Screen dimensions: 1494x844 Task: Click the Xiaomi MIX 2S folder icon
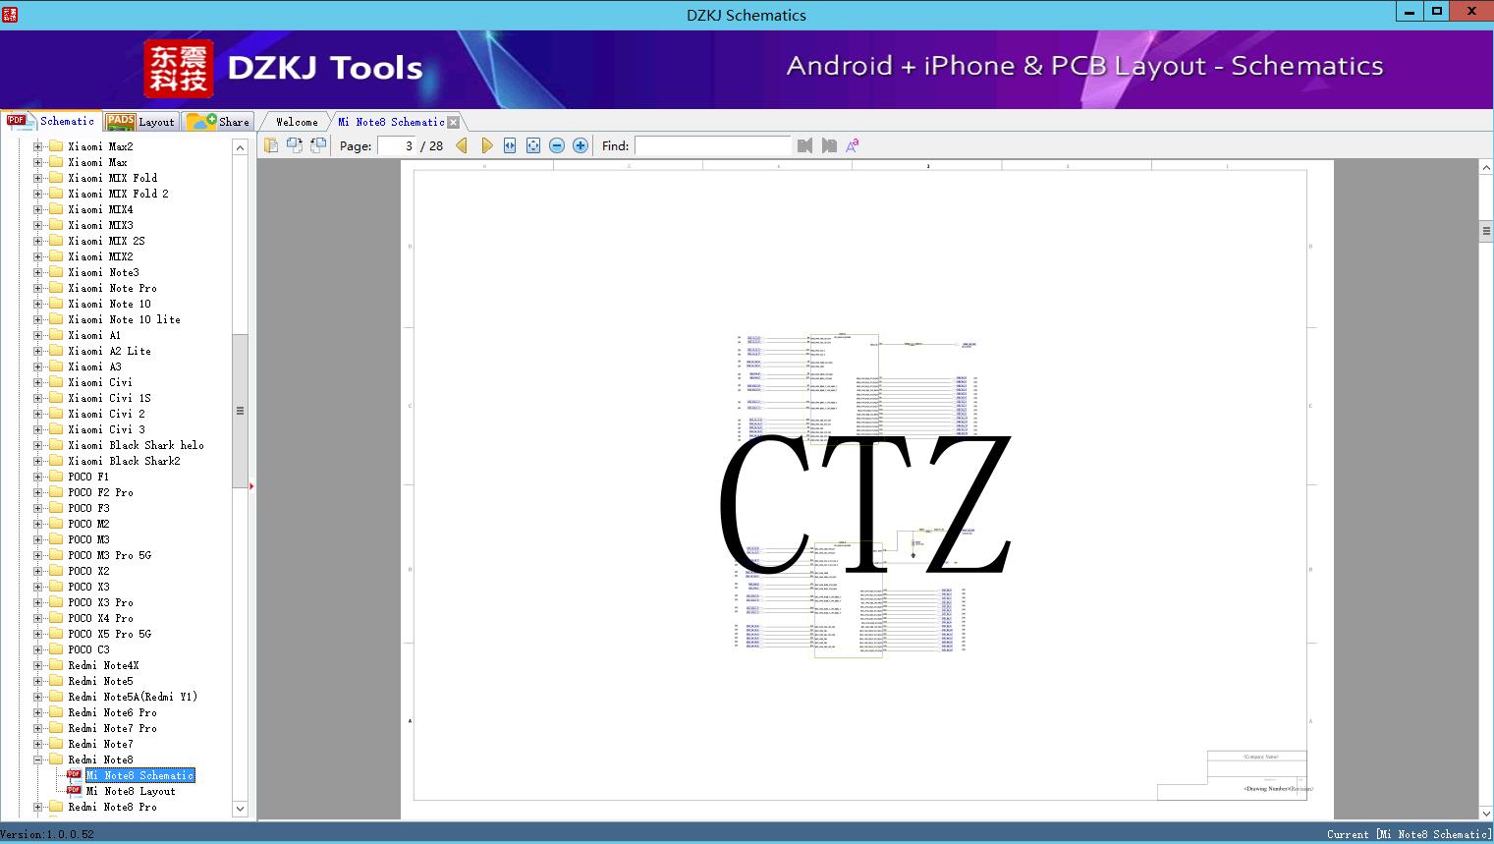pos(56,241)
